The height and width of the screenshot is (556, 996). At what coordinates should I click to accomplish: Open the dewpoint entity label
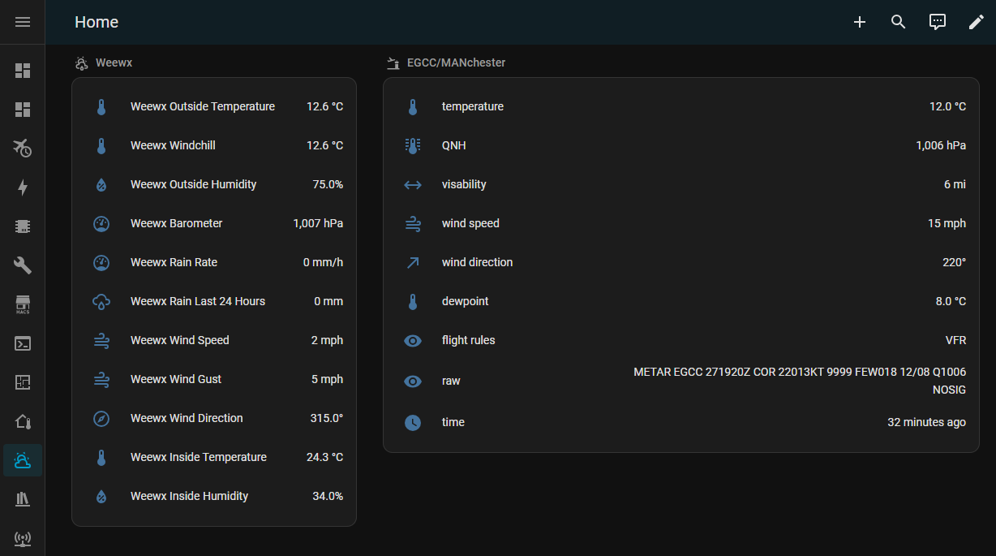coord(466,301)
